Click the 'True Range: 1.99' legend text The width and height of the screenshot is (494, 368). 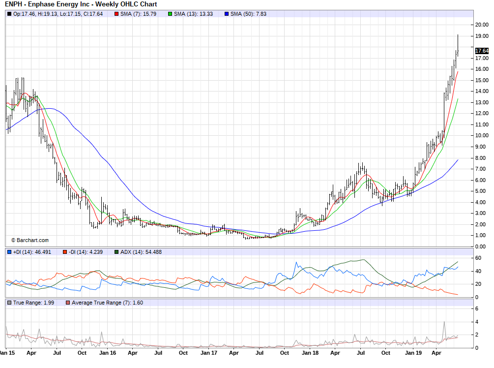pos(33,303)
